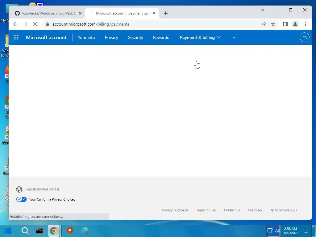Open the Privacy page
Image resolution: width=316 pixels, height=237 pixels.
(111, 37)
